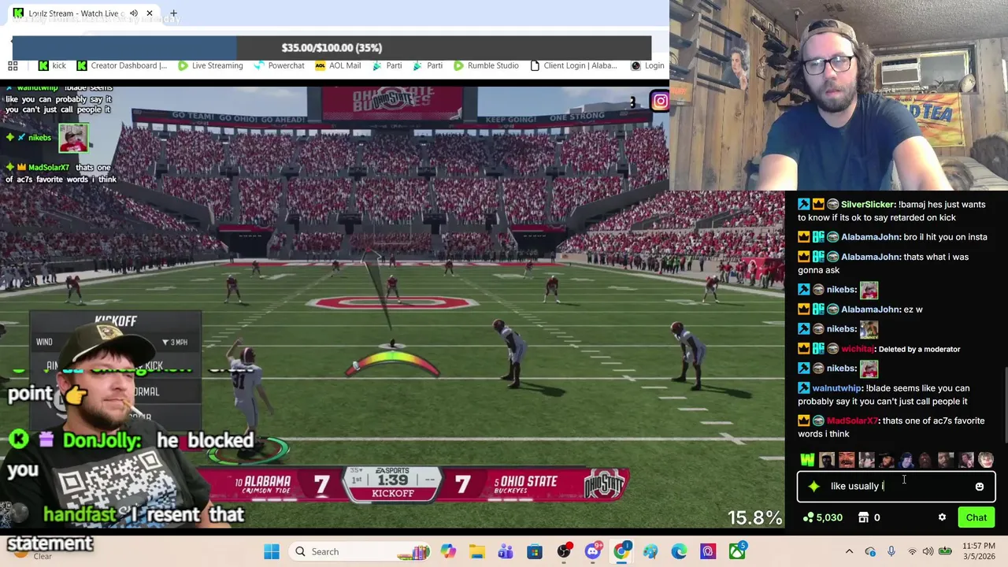Click MadSolarX7 username in chat

coord(852,421)
